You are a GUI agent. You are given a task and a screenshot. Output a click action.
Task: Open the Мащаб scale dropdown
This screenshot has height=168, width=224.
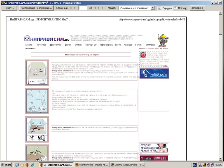(152, 8)
